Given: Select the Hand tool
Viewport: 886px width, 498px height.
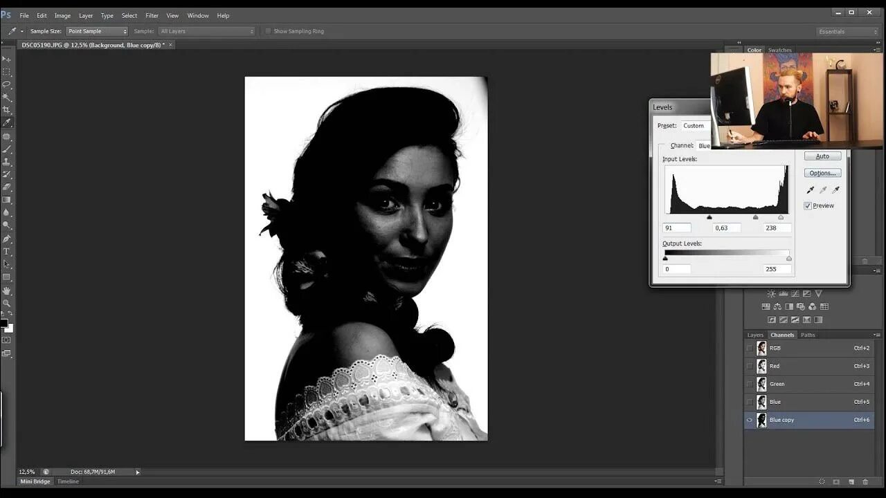Looking at the screenshot, I should click(x=7, y=290).
